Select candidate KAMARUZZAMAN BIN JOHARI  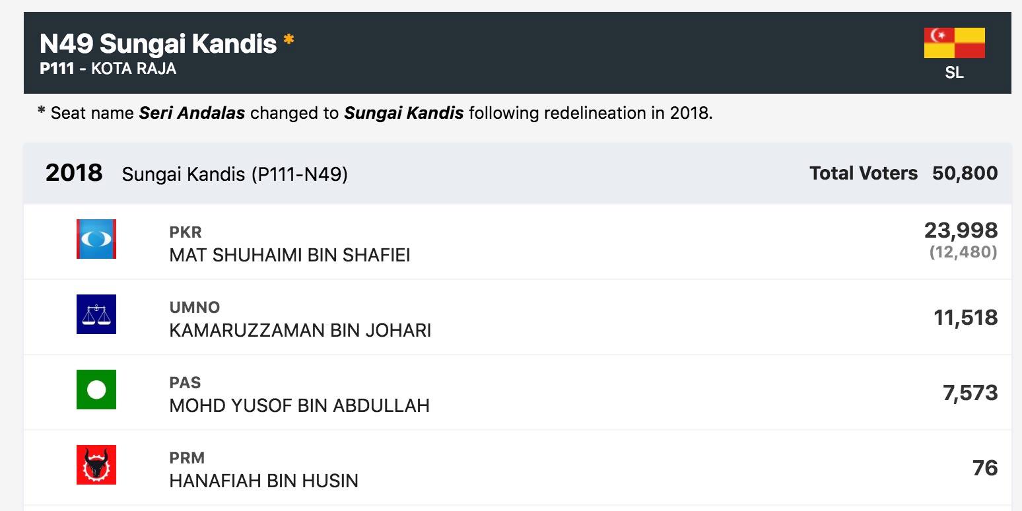(300, 330)
